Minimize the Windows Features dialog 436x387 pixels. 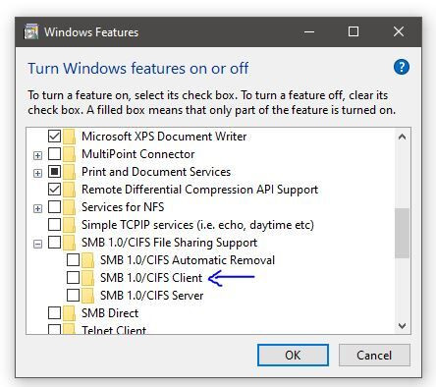coord(309,31)
